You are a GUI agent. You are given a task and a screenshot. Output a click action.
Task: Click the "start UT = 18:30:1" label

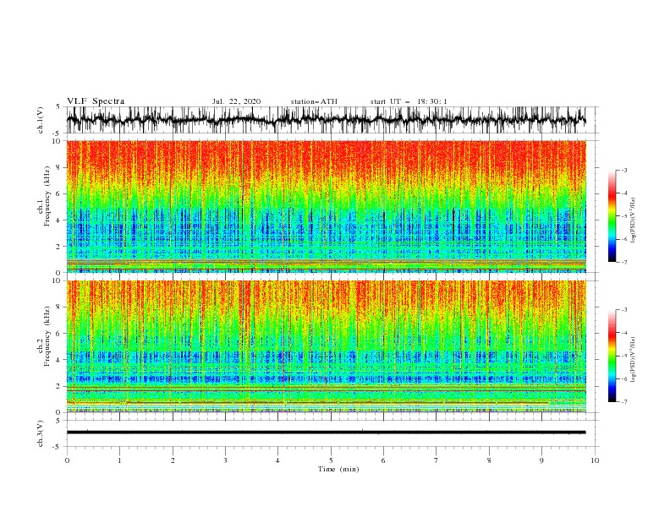pos(409,101)
